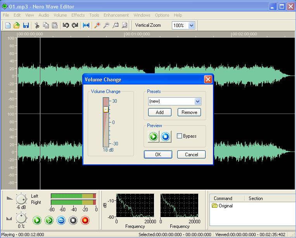Open the Volume menu

pyautogui.click(x=60, y=15)
